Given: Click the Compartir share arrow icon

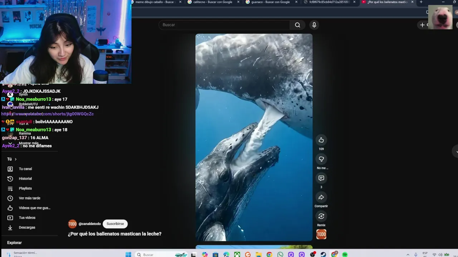Looking at the screenshot, I should point(321,197).
